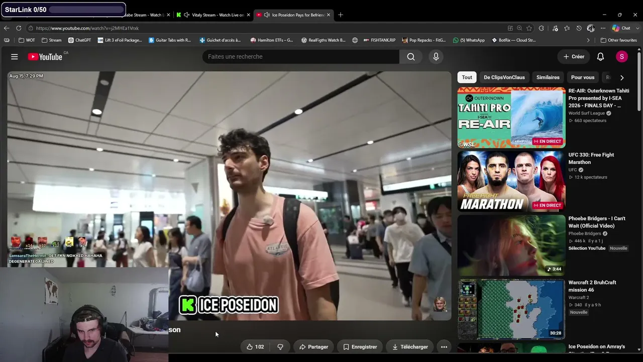Click the browser address bar URL

87,28
